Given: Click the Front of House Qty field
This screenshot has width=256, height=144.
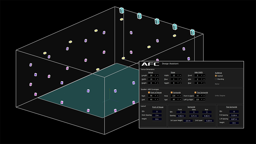Looking at the screenshot, I should (157, 112).
